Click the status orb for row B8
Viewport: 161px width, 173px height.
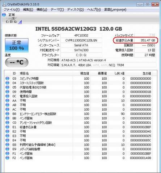(x=7, y=114)
